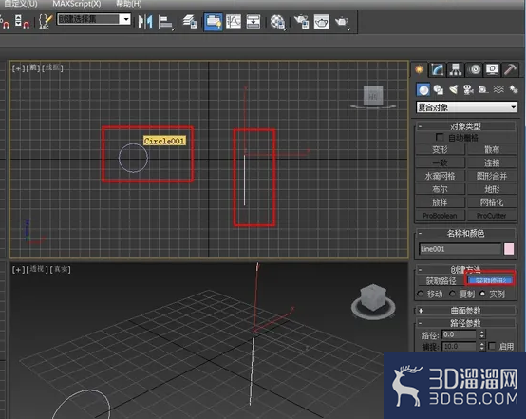
Task: Click the 路径 value spinner arrows
Action: [x=482, y=334]
